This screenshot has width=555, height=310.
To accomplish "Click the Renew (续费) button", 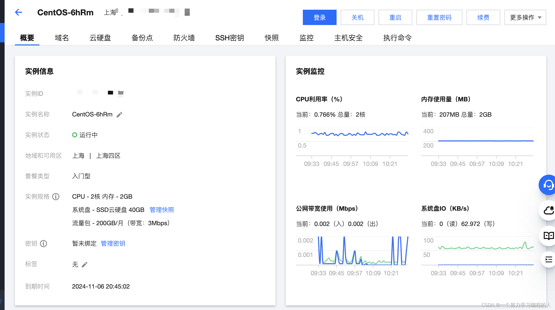I will [483, 17].
